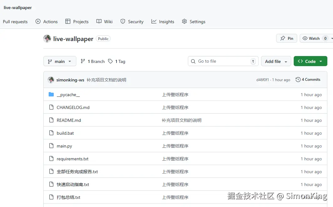Click the history clock icon beside Commits

tap(298, 80)
